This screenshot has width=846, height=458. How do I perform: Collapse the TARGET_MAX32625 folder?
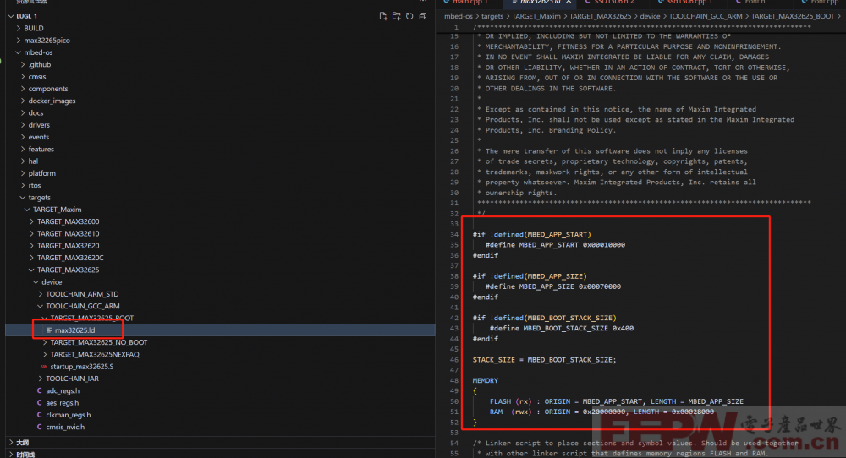[32, 270]
